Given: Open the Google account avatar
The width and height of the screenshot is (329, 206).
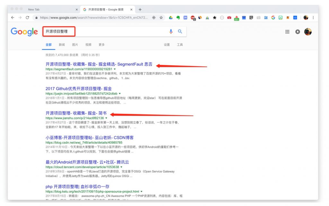Looking at the screenshot, I should tap(308, 32).
